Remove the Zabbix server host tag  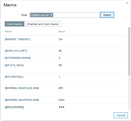(51, 15)
